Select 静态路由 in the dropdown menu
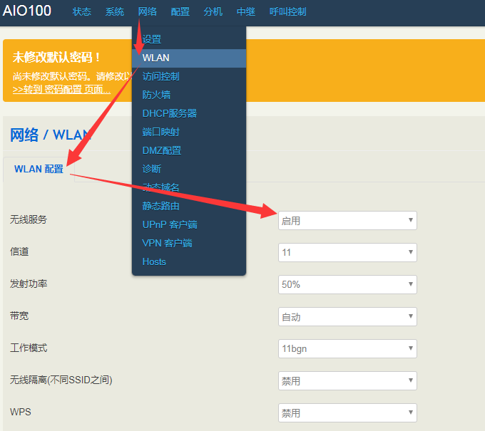The image size is (485, 431). [x=189, y=206]
